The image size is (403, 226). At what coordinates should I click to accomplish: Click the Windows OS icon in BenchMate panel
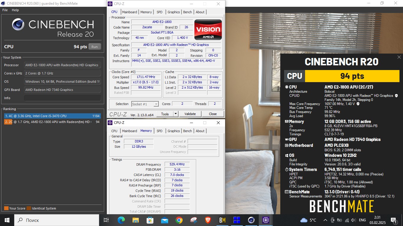pos(286,155)
